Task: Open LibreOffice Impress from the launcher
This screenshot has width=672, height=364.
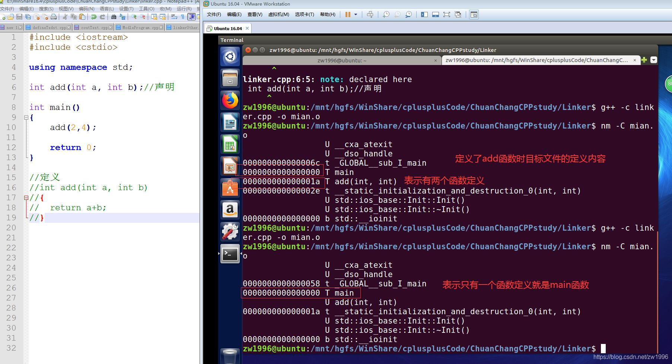Action: coord(230,166)
